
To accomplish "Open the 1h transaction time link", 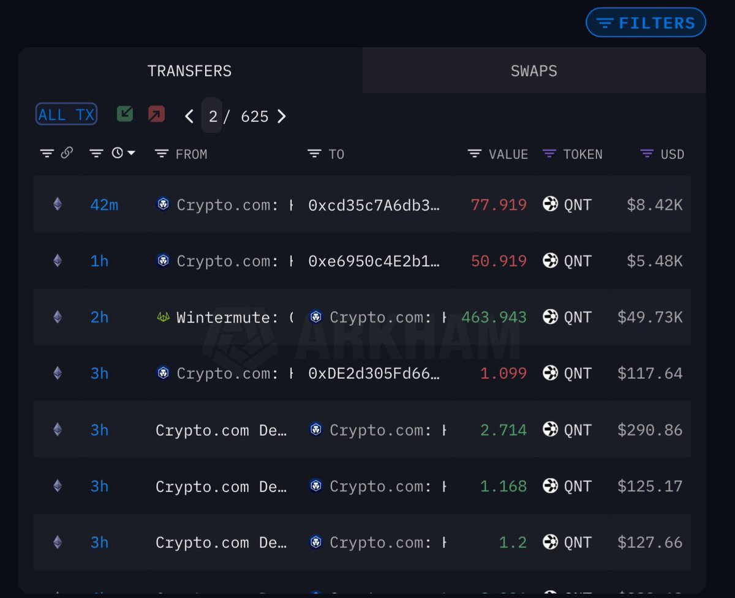I will coord(99,261).
